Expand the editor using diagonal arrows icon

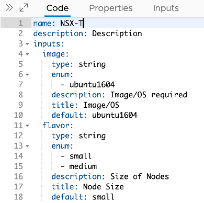coord(24,8)
